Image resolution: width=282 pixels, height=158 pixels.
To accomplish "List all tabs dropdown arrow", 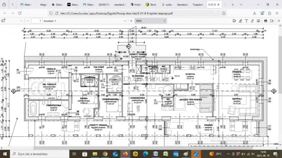I will tap(241, 5).
